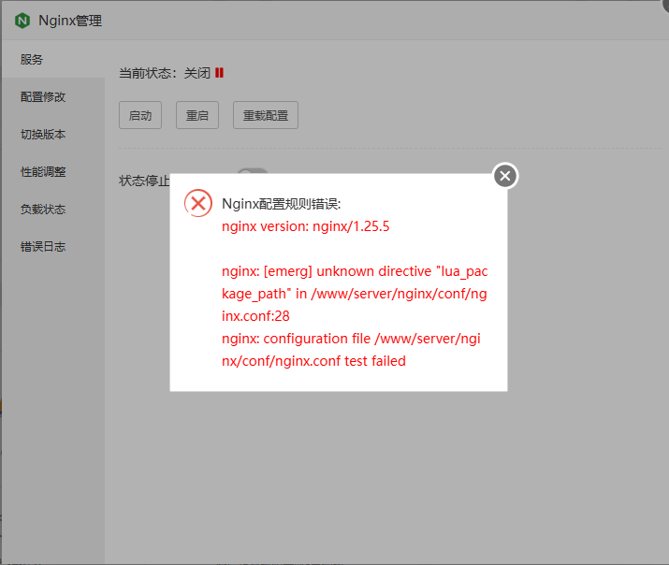Viewport: 669px width, 565px height.
Task: Click the 启动 button
Action: (x=140, y=115)
